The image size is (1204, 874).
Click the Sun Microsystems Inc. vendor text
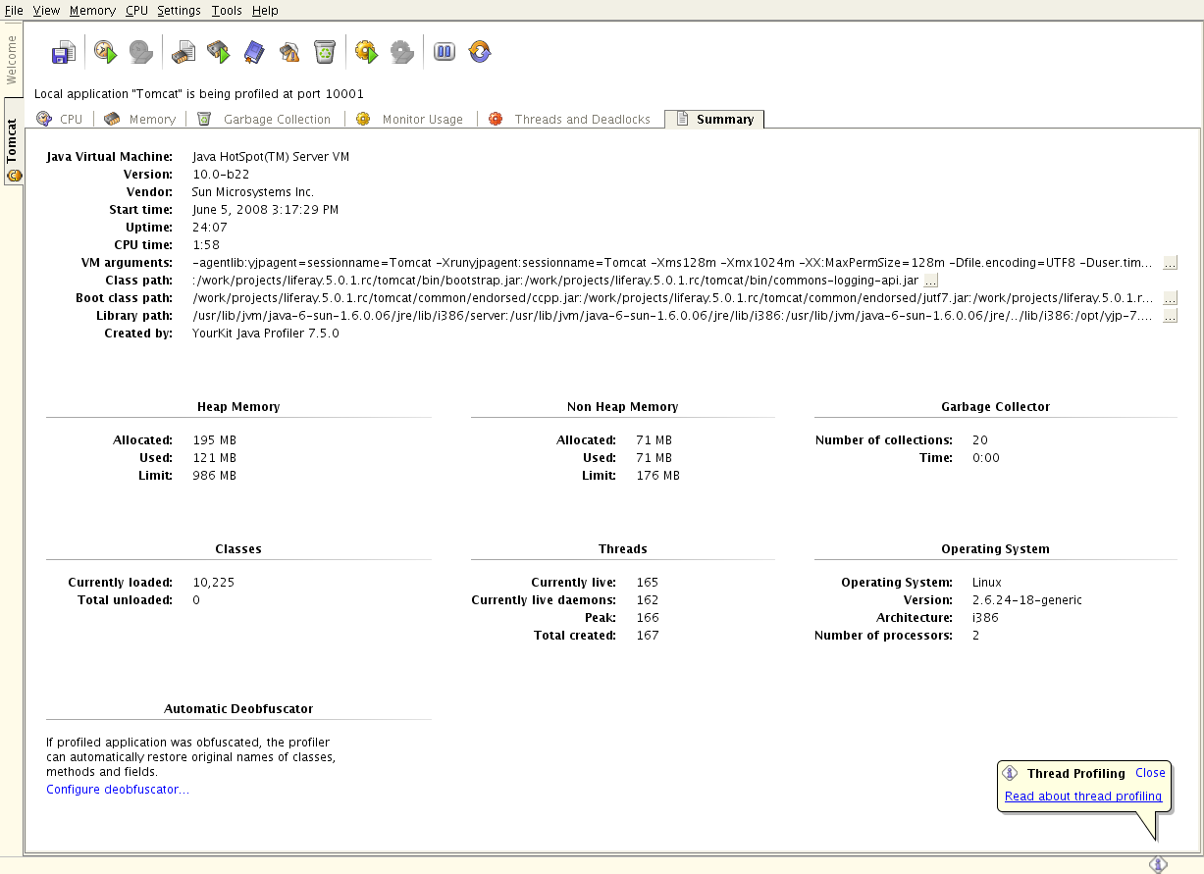[x=253, y=192]
